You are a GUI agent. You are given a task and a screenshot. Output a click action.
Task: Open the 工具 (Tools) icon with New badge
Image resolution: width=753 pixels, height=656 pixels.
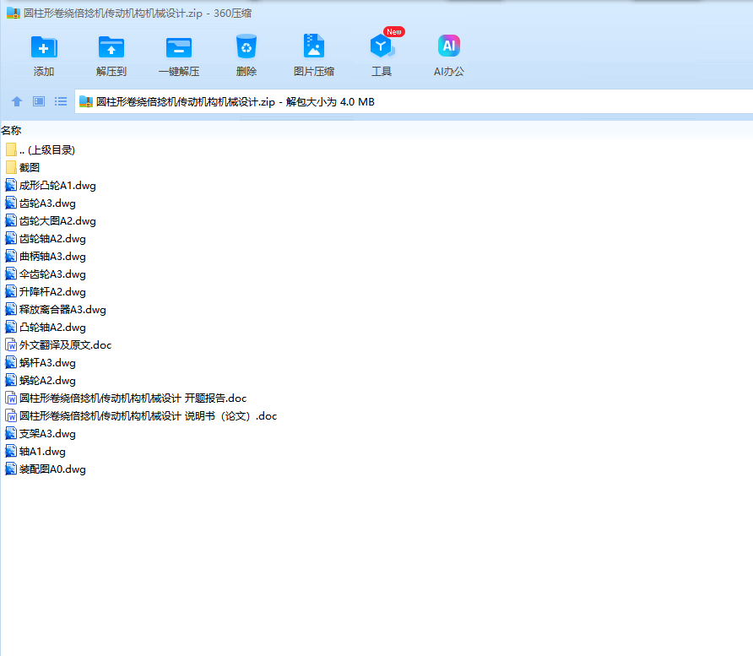(x=382, y=46)
